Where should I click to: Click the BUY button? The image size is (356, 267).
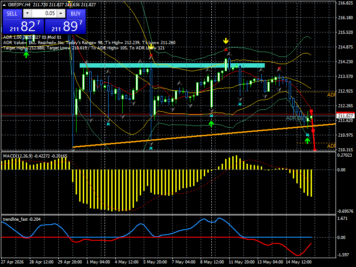[x=76, y=14]
